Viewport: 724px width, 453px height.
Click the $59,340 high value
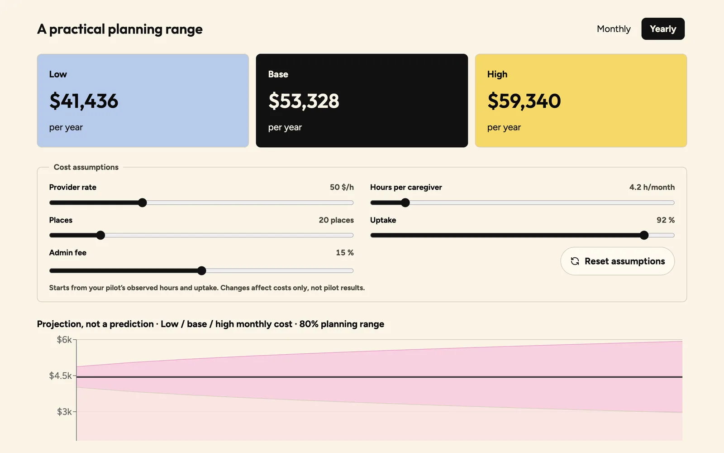point(524,101)
